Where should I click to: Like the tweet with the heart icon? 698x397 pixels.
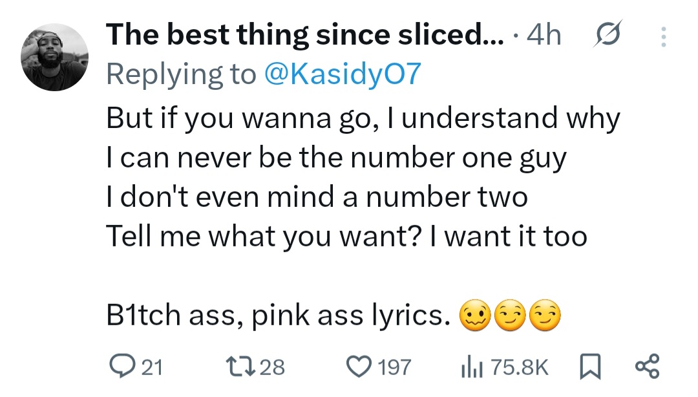click(357, 367)
